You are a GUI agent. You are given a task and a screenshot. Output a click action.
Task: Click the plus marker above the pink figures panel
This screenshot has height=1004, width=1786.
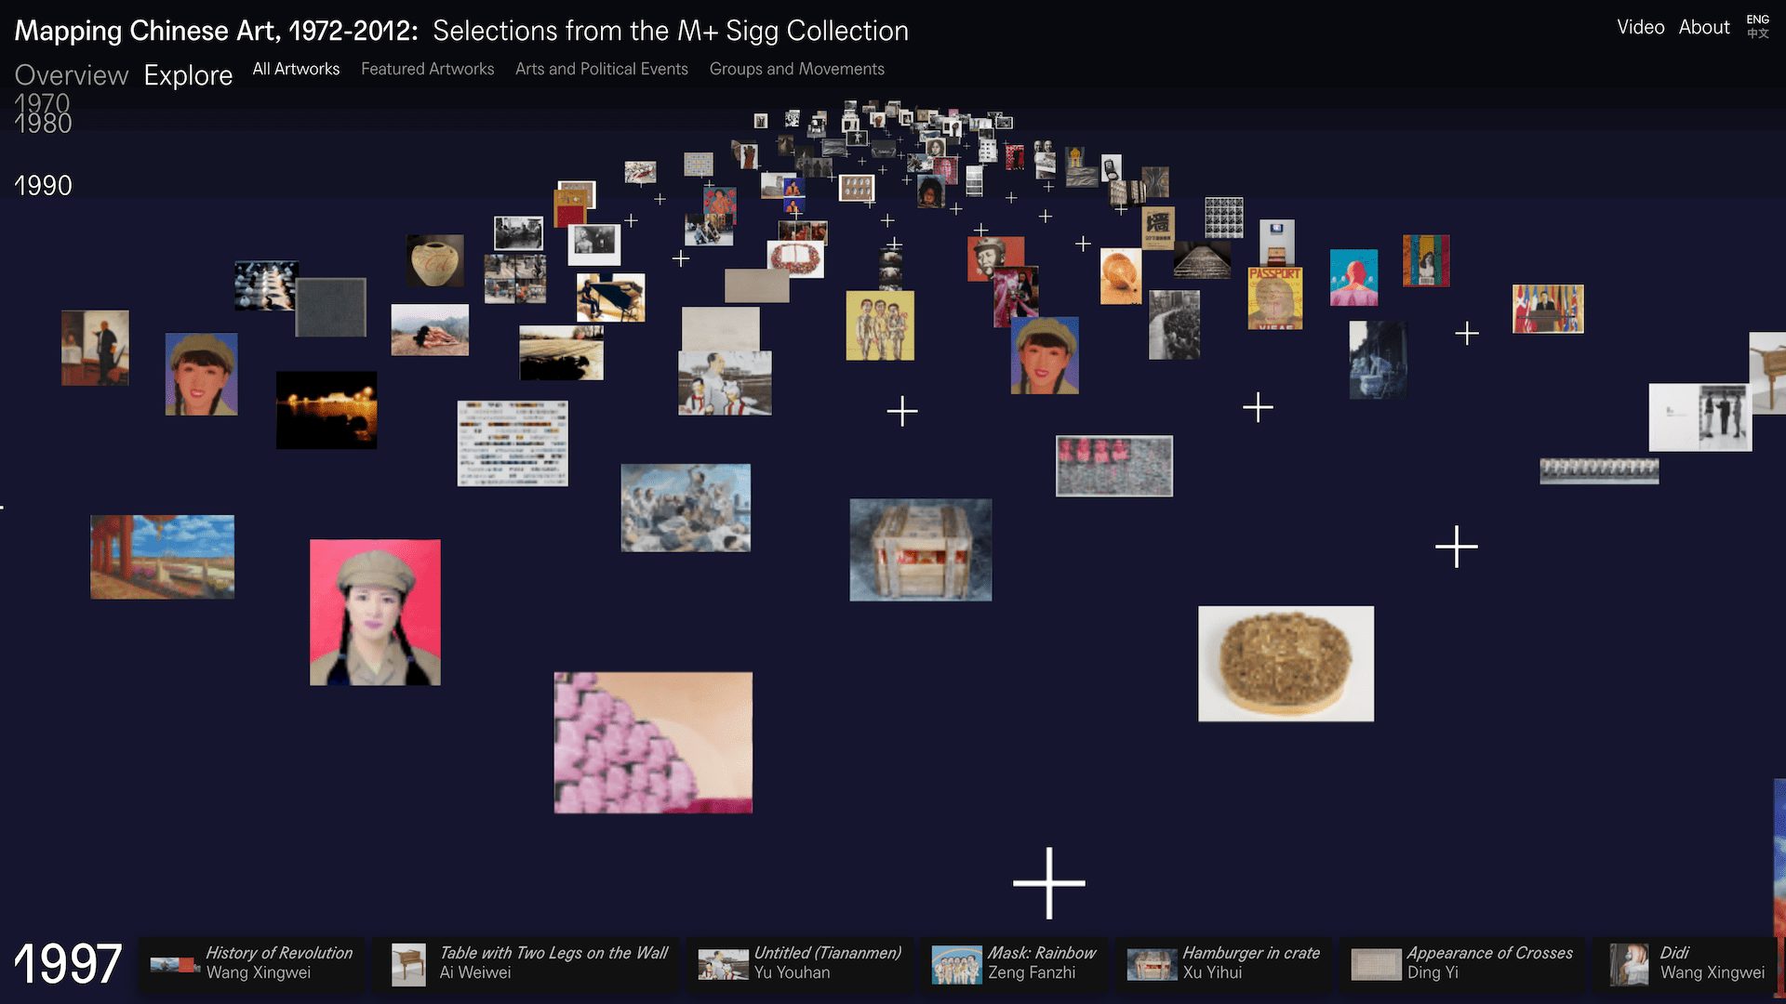(1258, 406)
